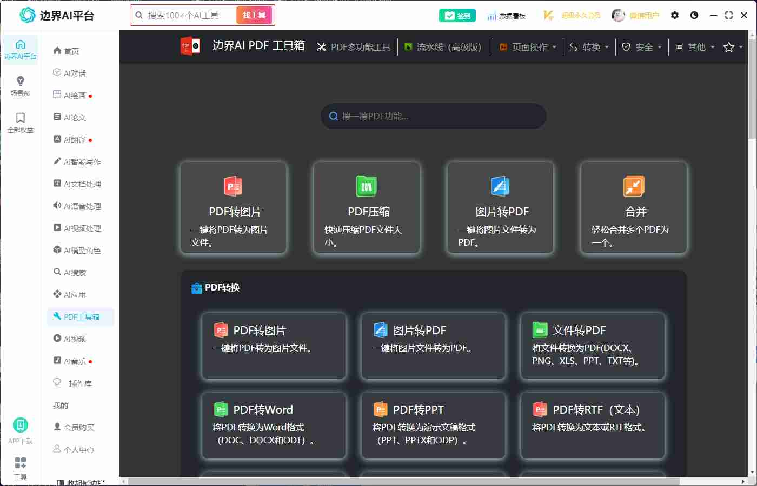Click the 合并 PDF merge tool

(x=633, y=208)
